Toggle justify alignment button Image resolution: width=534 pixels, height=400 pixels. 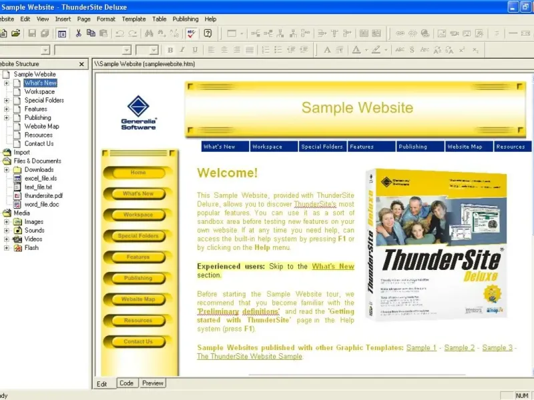tap(250, 51)
